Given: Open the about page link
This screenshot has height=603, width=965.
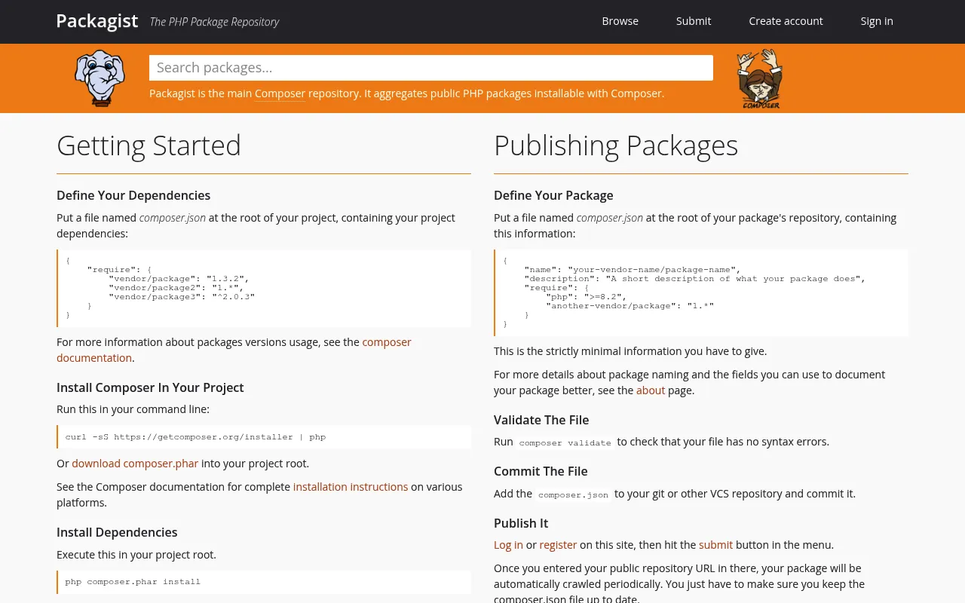Looking at the screenshot, I should pos(651,390).
